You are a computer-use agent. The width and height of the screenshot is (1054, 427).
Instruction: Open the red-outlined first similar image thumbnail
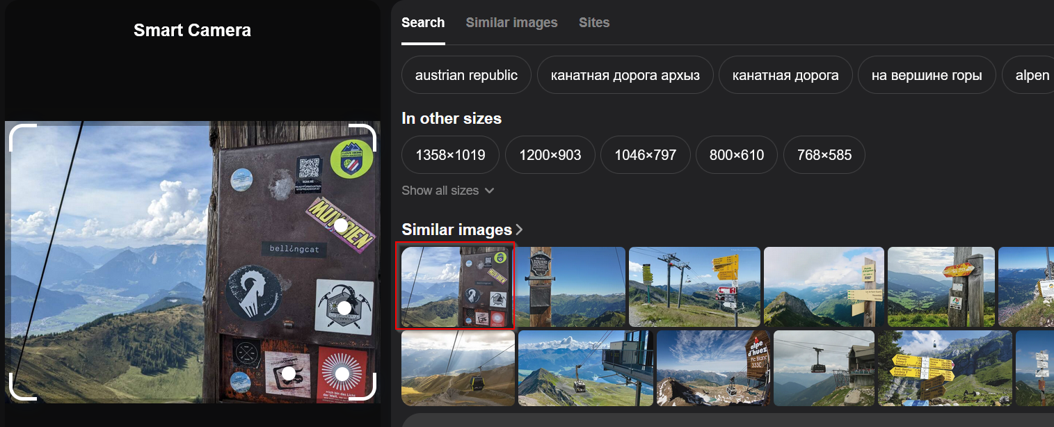[x=454, y=286]
